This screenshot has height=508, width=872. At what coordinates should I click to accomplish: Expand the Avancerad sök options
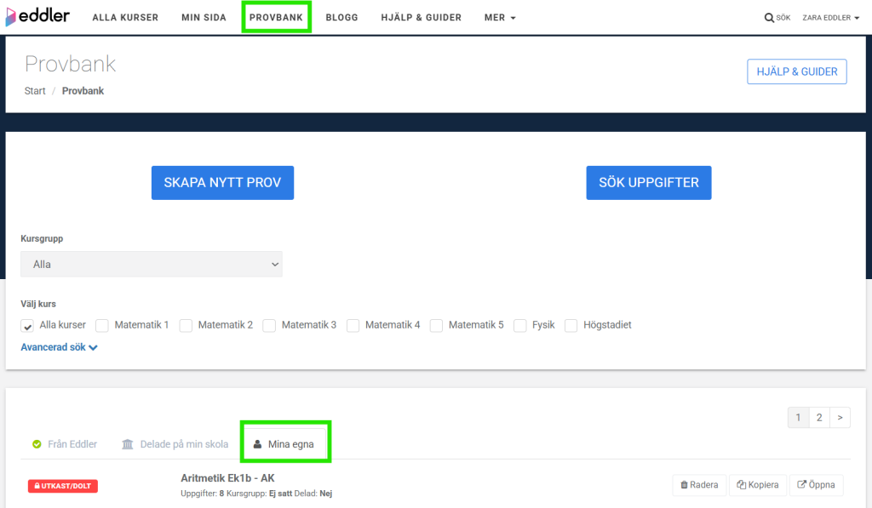pyautogui.click(x=59, y=347)
